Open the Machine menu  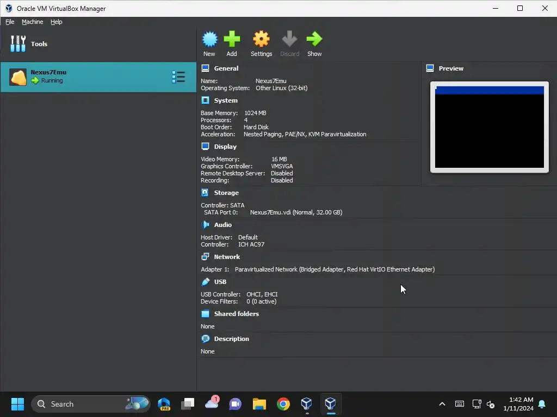[x=32, y=22]
